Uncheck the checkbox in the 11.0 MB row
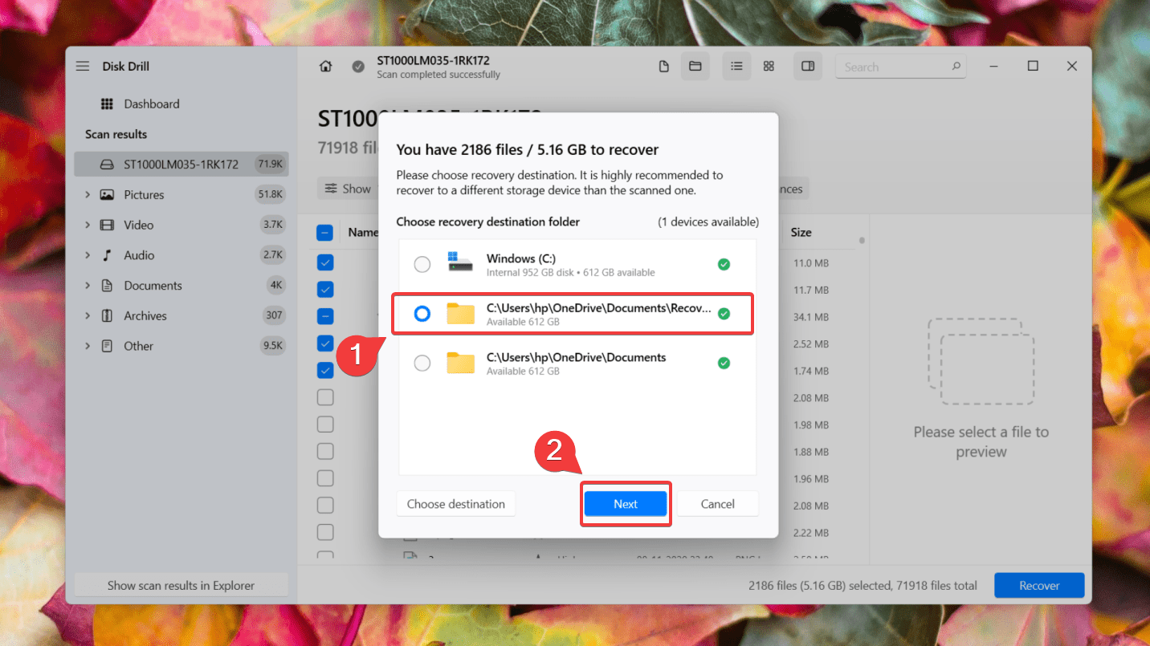Screen dimensions: 1150x646 pyautogui.click(x=324, y=262)
